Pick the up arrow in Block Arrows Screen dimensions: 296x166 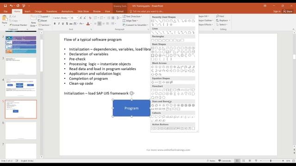[160, 67]
